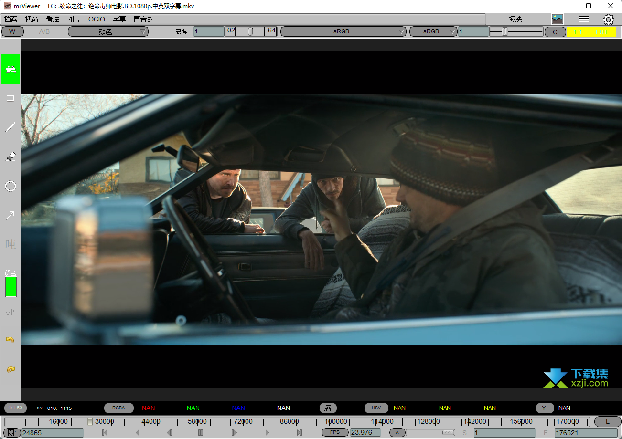Expand the 颜色 channel dropdown

pyautogui.click(x=108, y=31)
